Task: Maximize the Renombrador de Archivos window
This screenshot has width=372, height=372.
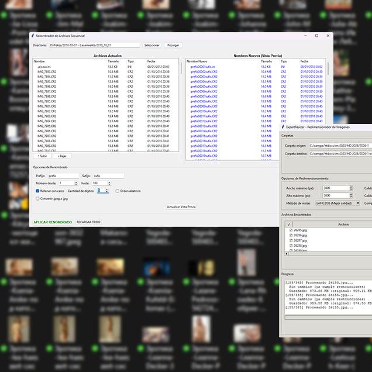Action: [316, 36]
